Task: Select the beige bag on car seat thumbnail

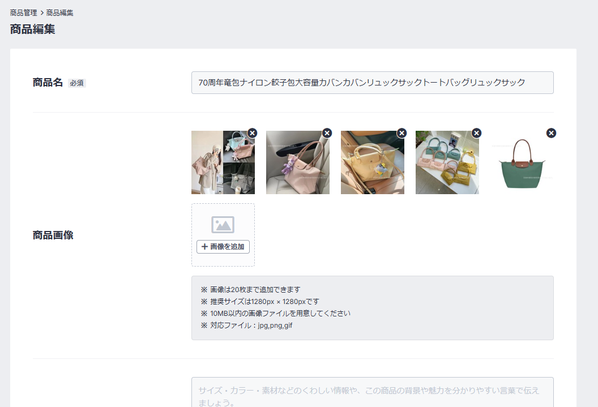Action: coord(373,162)
